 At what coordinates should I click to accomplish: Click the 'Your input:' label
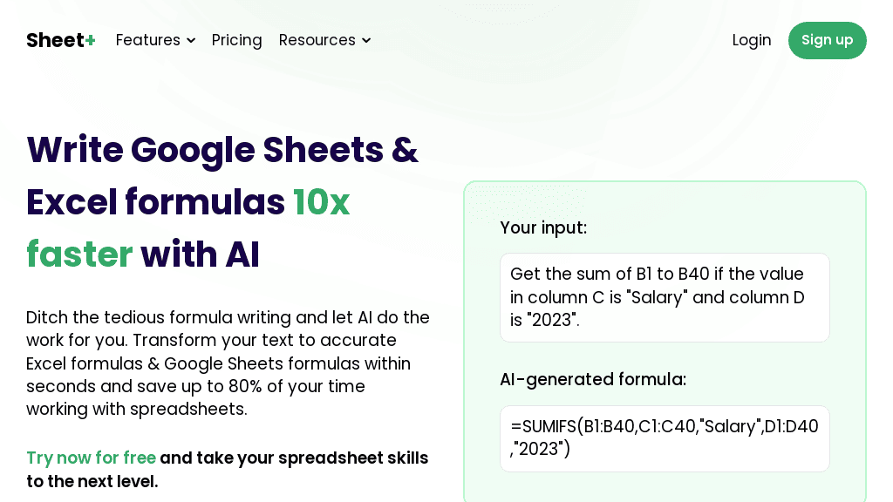pos(542,227)
